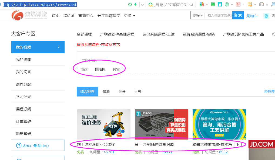This screenshot has width=275, height=160.
Task: Select the 广联达BIM&施工类产品 category
Action: (x=243, y=34)
